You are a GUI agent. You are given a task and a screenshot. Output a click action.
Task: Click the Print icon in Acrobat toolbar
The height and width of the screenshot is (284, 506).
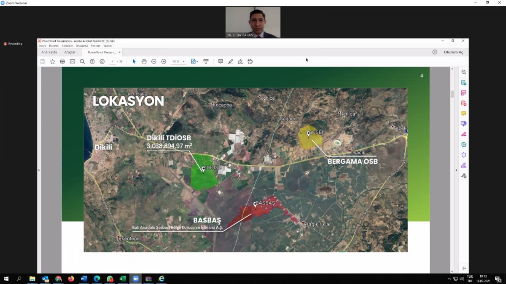click(x=62, y=61)
